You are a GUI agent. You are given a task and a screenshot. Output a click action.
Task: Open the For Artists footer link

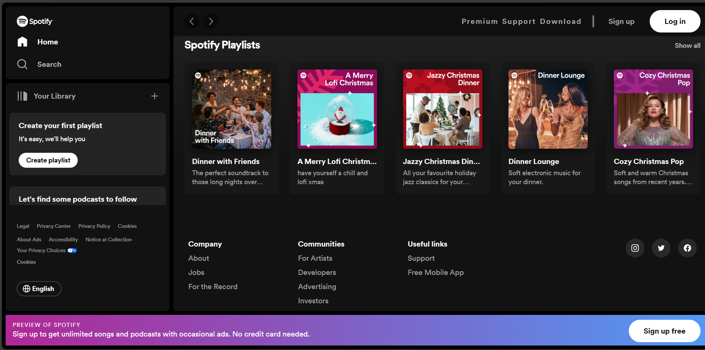[x=315, y=258]
